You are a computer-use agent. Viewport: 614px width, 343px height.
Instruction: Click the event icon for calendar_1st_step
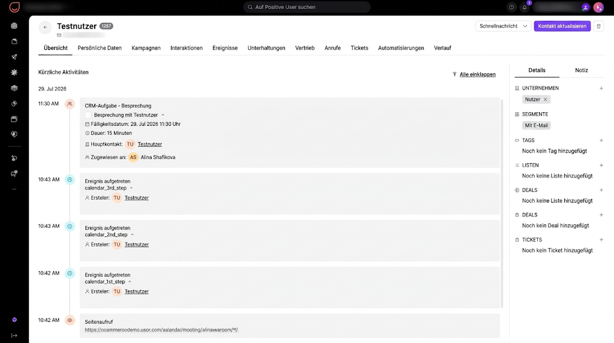point(70,273)
